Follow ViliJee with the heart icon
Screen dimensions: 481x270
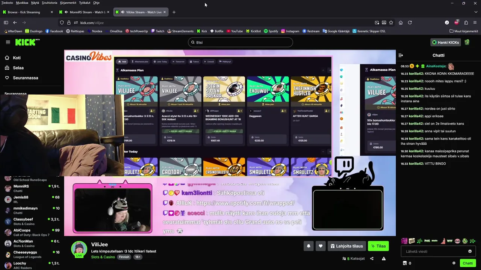point(321,246)
